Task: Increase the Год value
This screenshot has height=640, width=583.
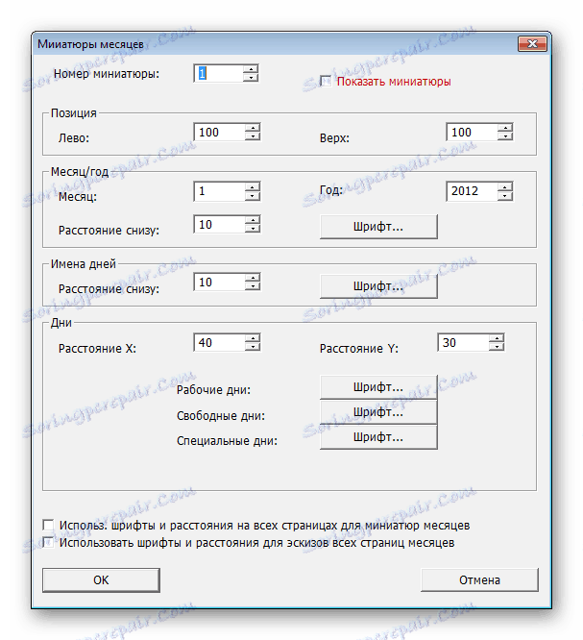Action: (505, 187)
